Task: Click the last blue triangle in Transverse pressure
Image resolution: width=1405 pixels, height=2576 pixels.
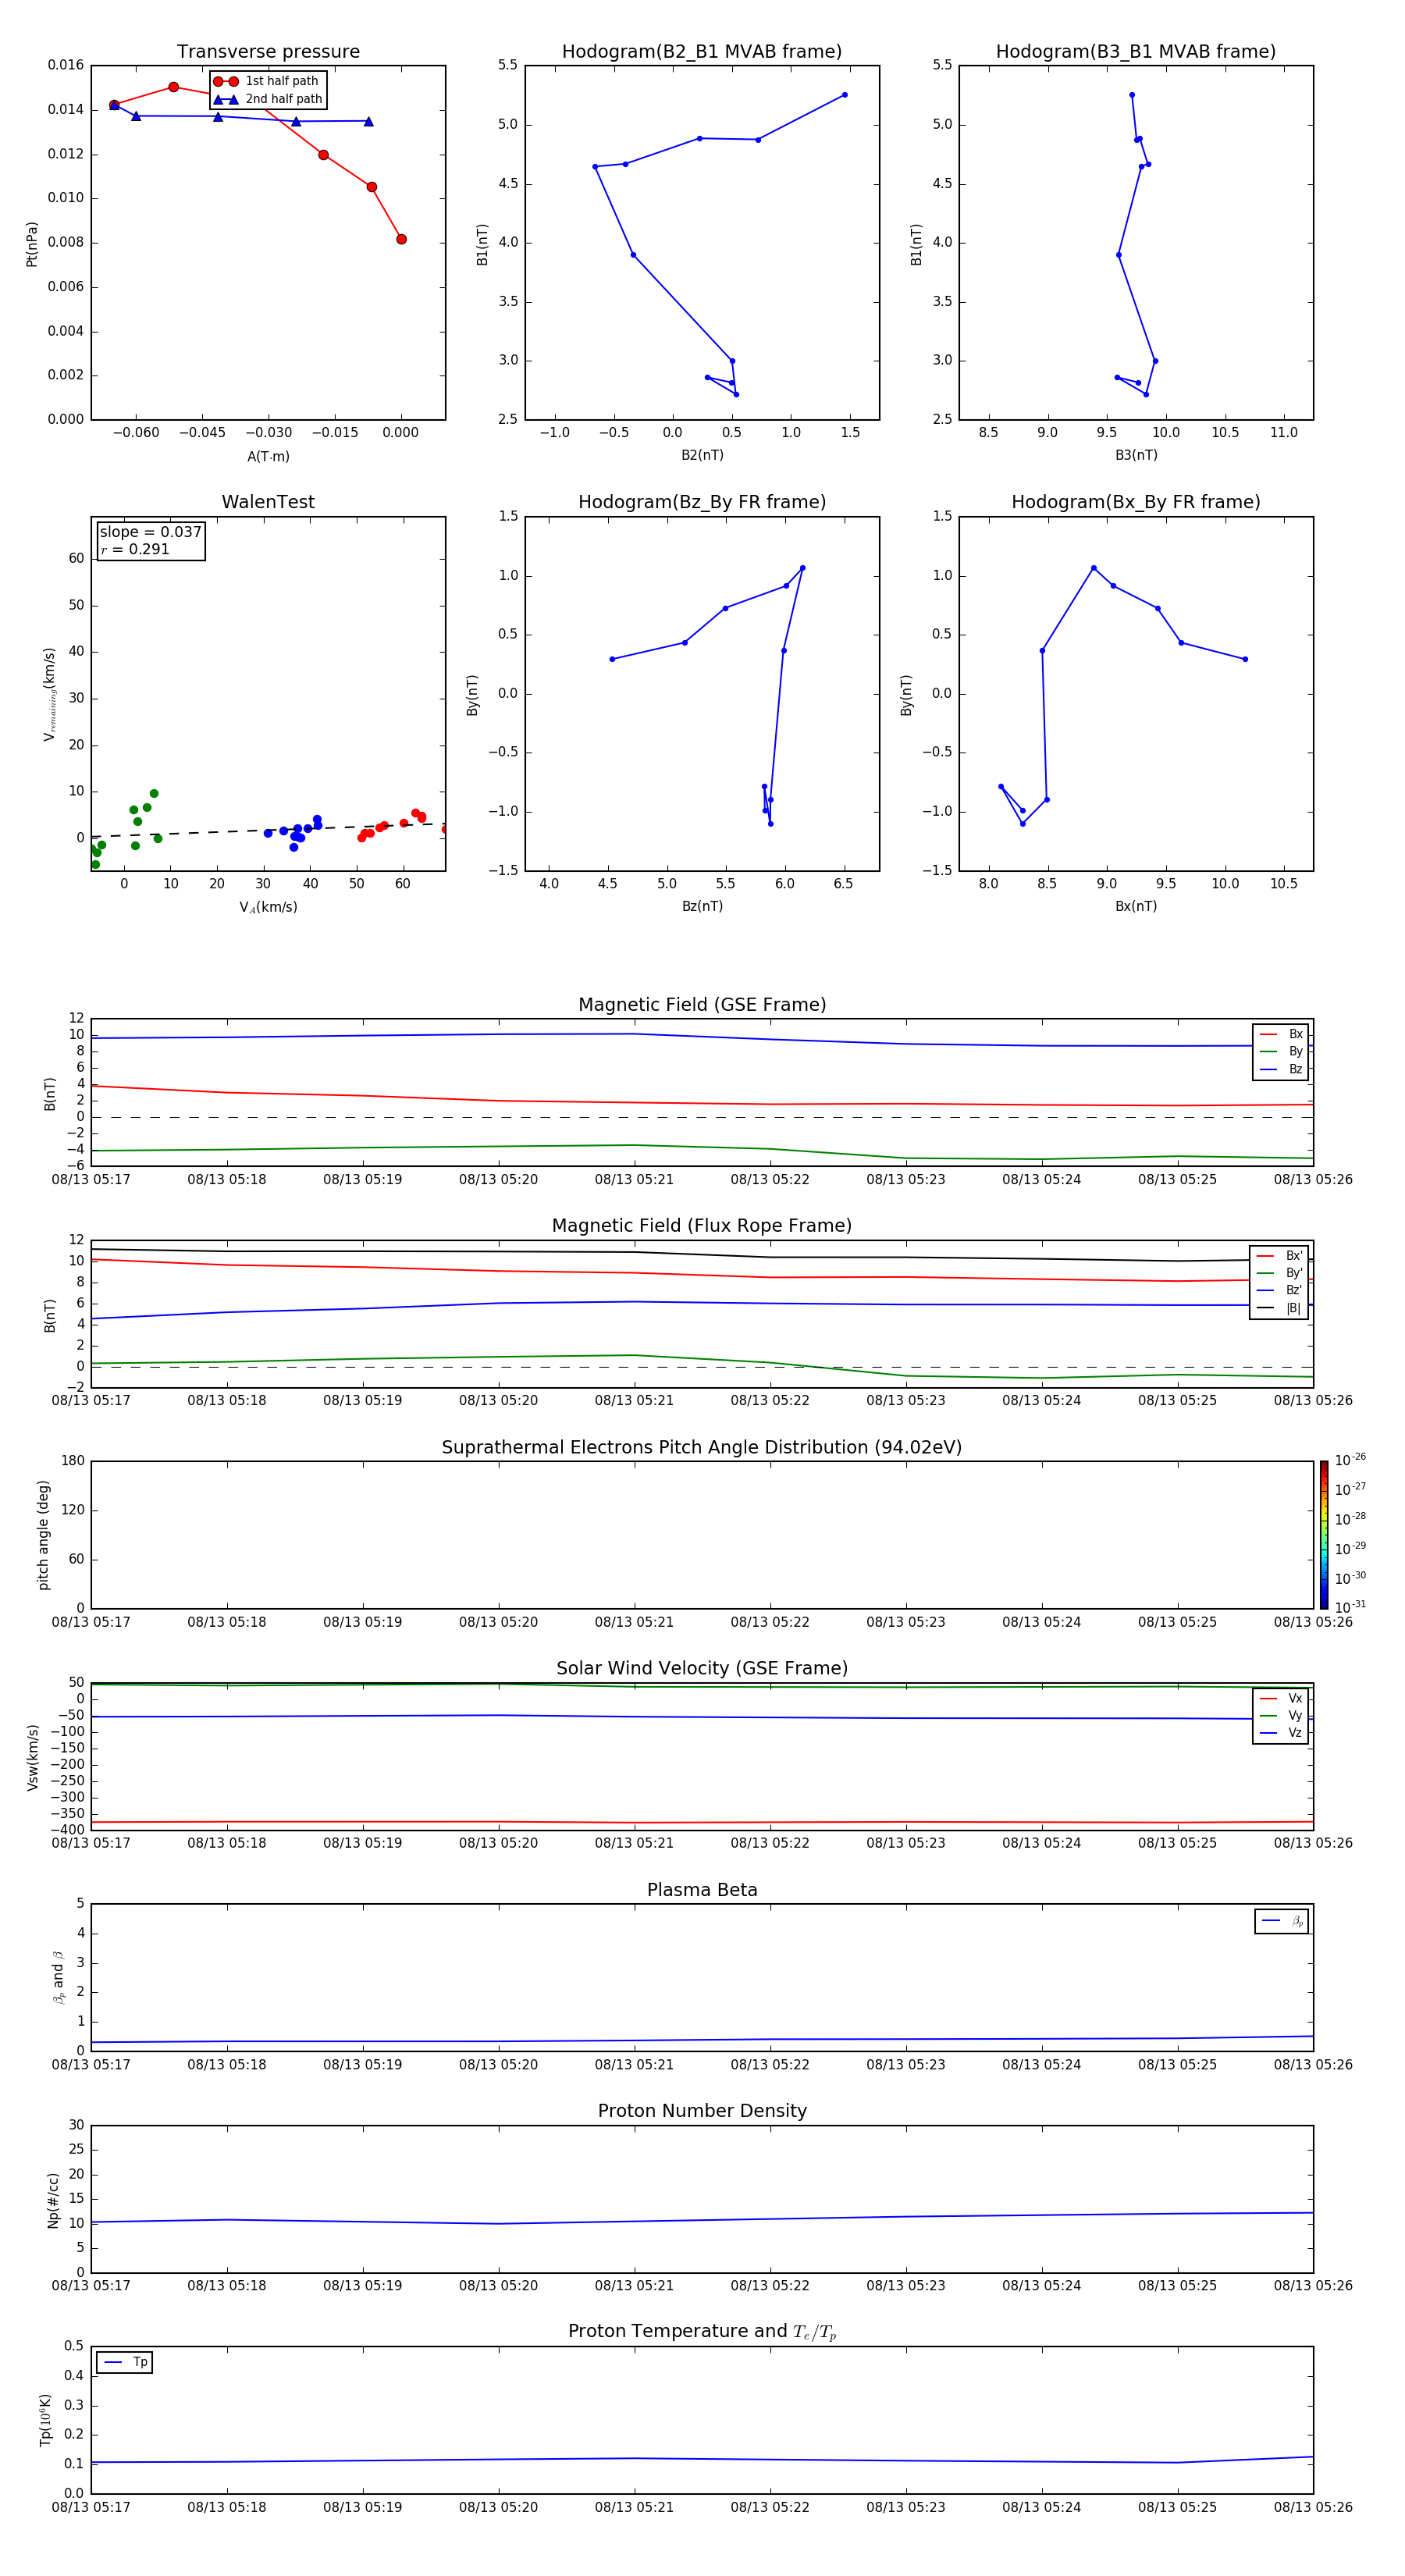Action: [x=369, y=121]
